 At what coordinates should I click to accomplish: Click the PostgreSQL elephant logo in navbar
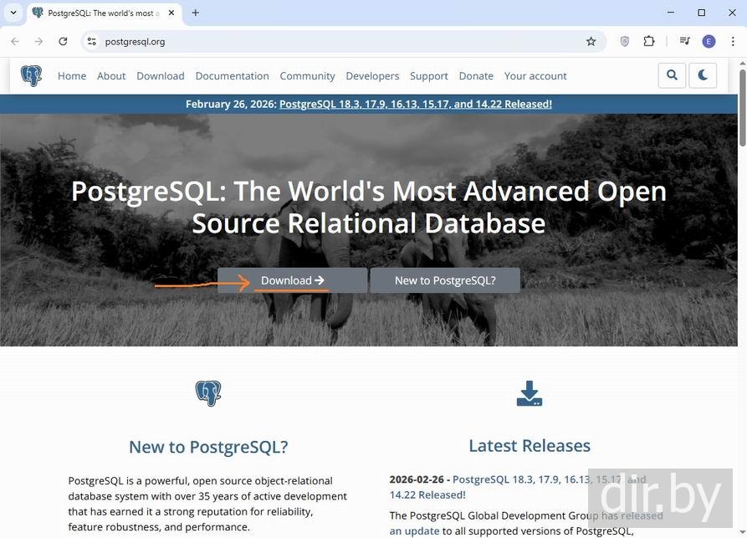tap(31, 76)
